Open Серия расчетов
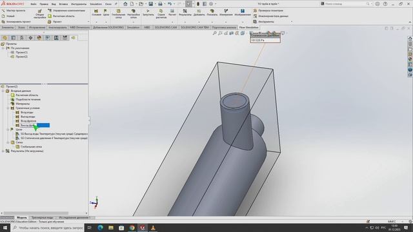 (x=161, y=14)
